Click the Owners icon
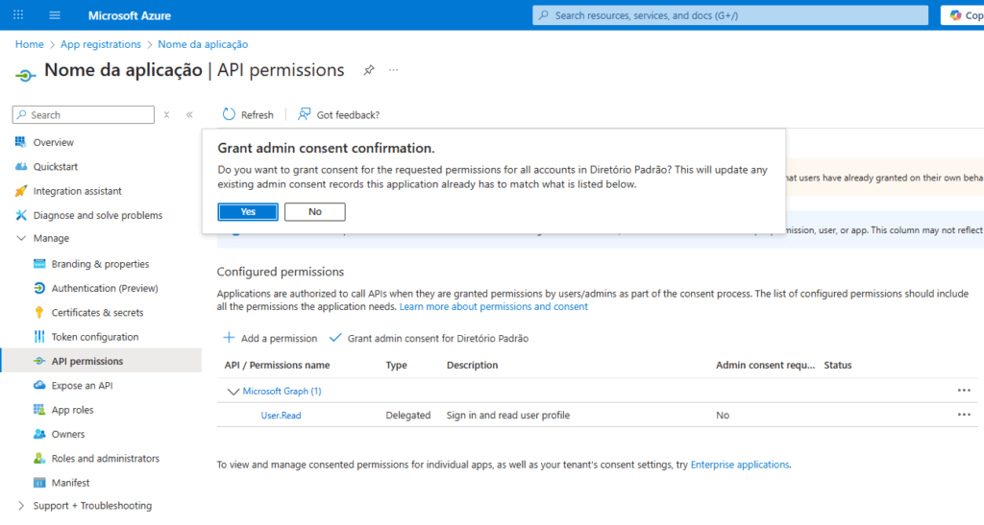The width and height of the screenshot is (984, 525). pos(38,434)
